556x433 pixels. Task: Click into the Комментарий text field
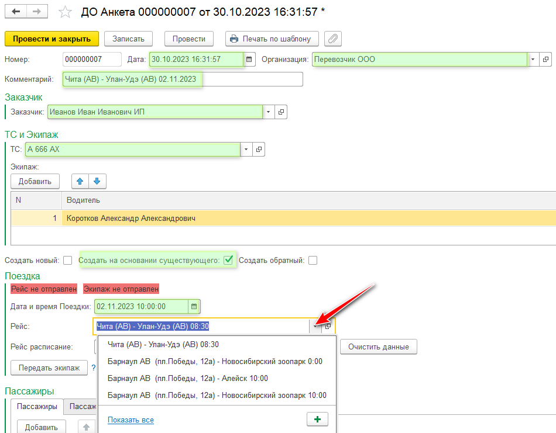tap(252, 79)
